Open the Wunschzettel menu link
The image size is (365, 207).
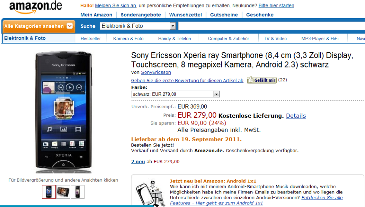click(x=185, y=15)
